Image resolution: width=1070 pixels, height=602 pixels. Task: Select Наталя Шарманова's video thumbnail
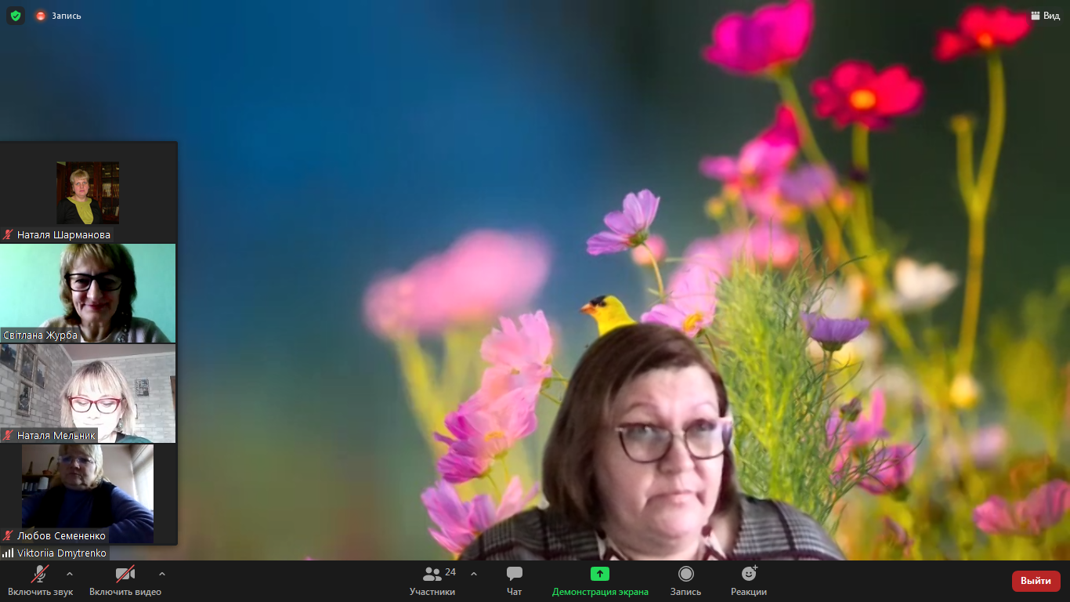click(88, 193)
